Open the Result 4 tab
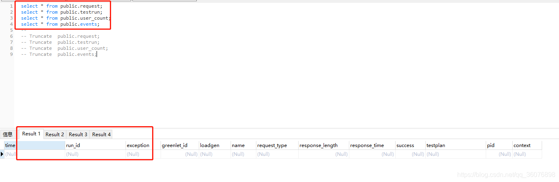Viewport: 559px width, 182px height. pos(101,135)
